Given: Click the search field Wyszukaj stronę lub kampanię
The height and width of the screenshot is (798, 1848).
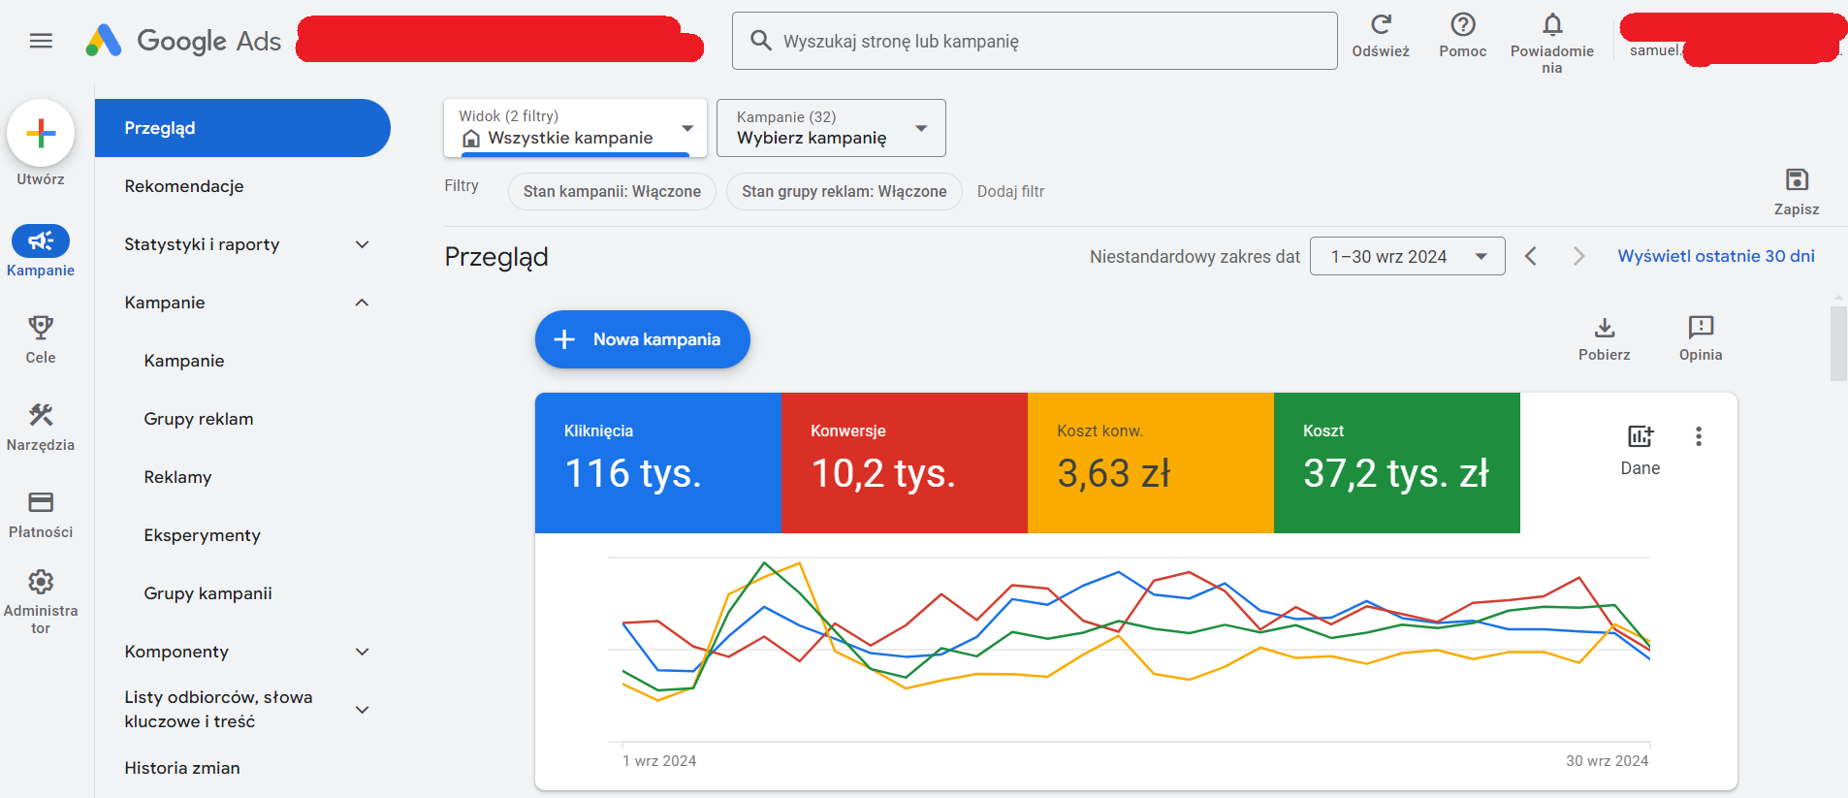Looking at the screenshot, I should point(1035,41).
